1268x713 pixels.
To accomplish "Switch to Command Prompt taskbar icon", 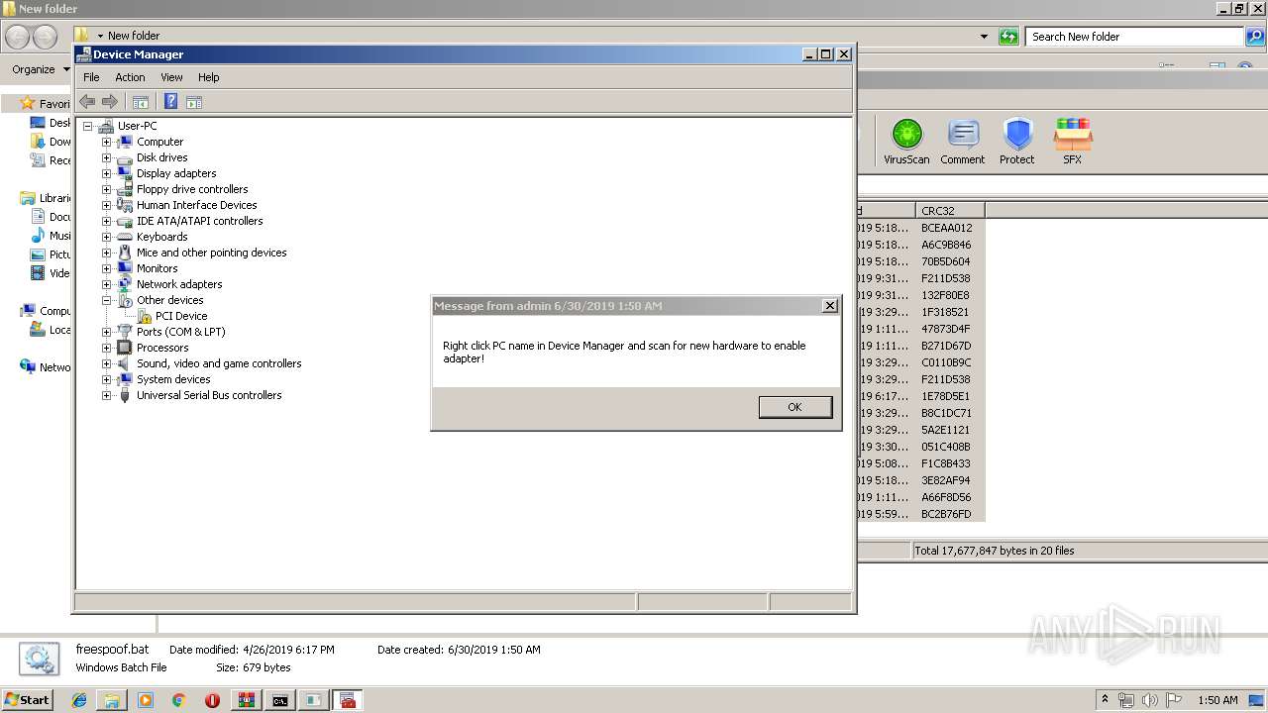I will pos(280,700).
